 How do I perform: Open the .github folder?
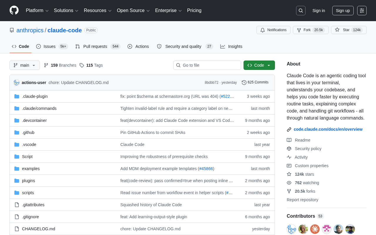[28, 132]
